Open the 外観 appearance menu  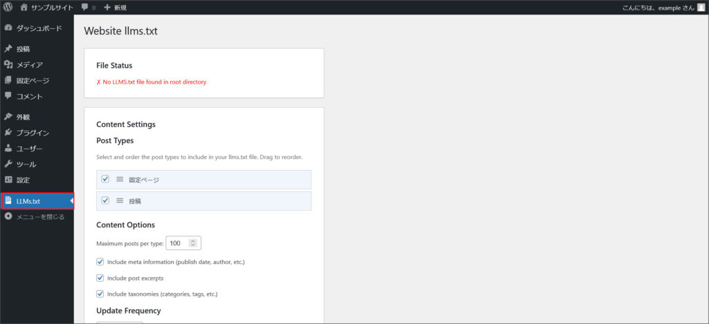coord(23,117)
